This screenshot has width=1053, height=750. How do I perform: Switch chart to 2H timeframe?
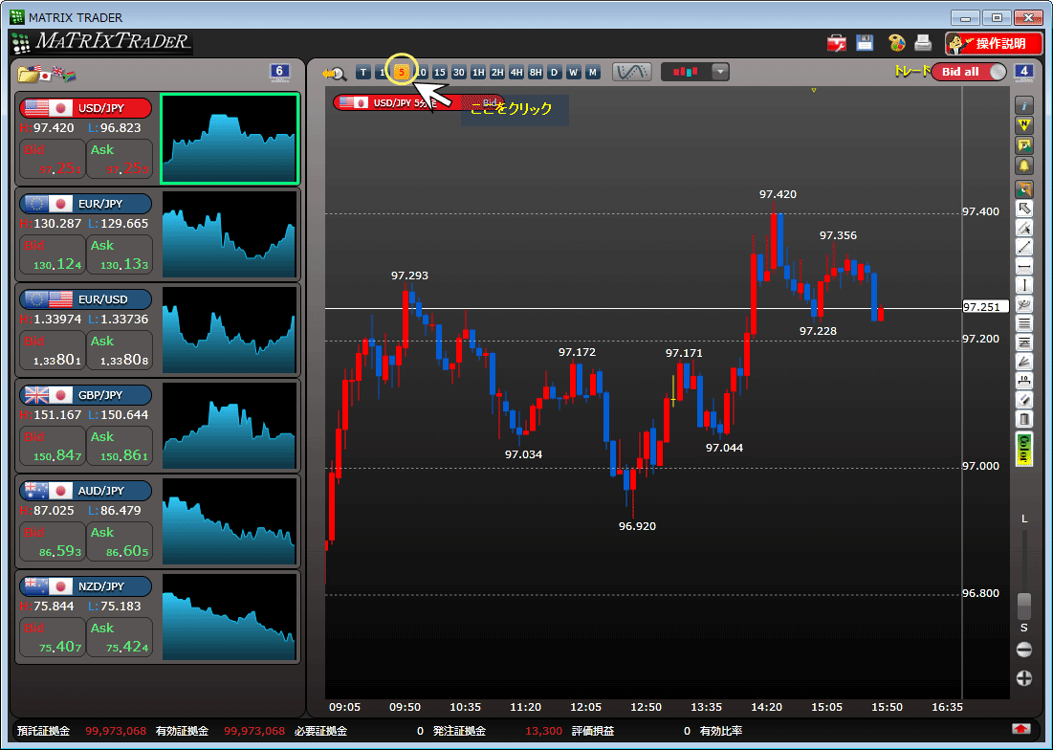point(497,73)
